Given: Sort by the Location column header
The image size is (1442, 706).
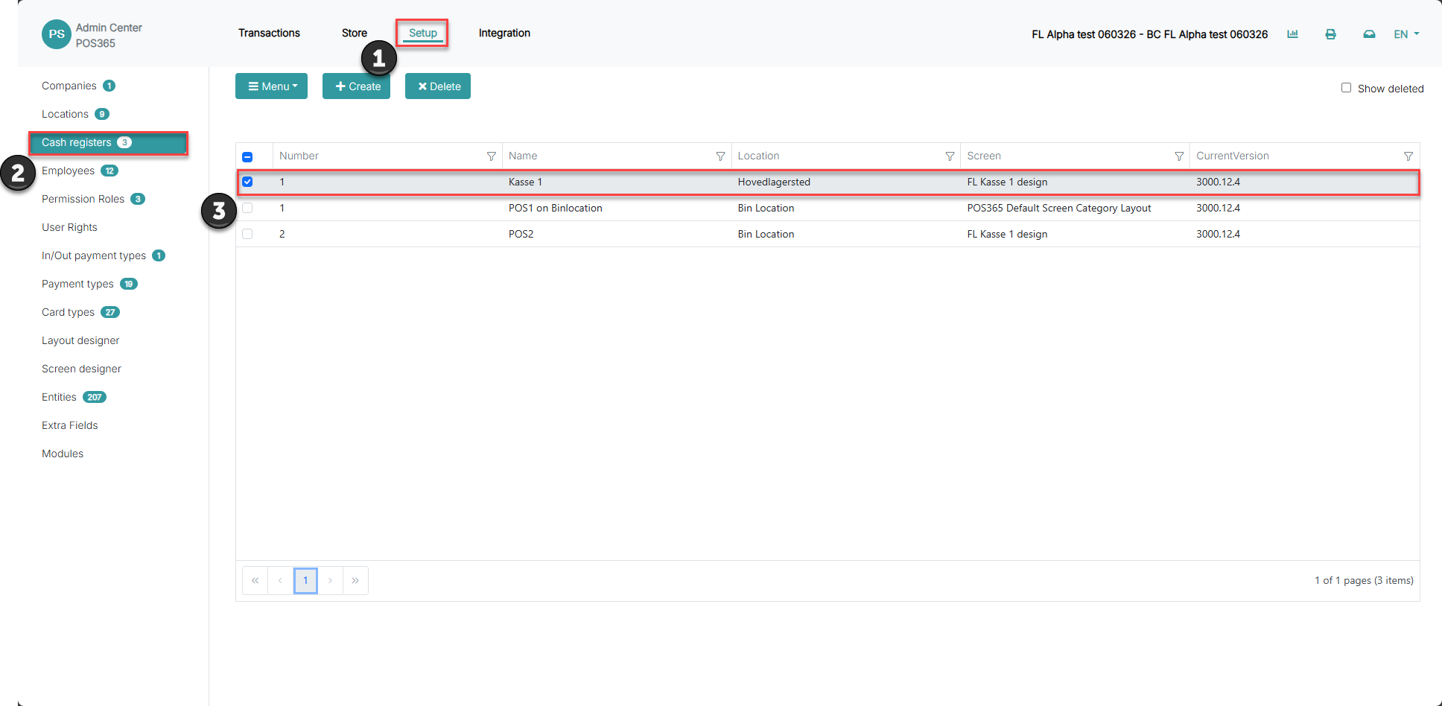Looking at the screenshot, I should pyautogui.click(x=758, y=156).
